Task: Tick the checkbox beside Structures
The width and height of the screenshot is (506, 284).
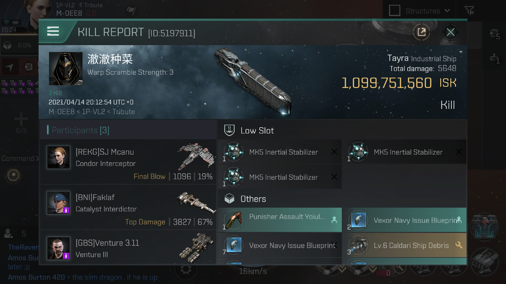Action: [x=394, y=10]
